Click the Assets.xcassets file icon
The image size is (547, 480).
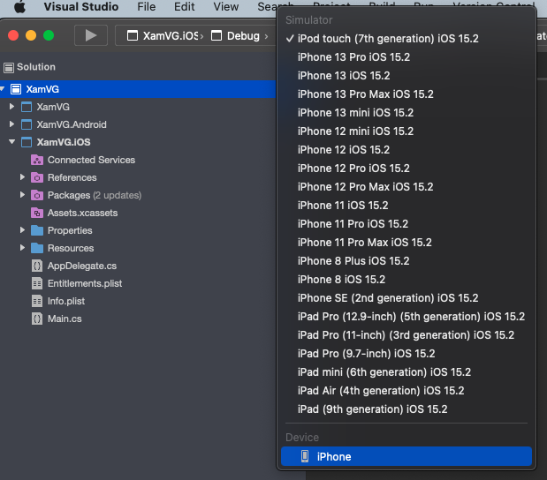[x=37, y=213]
